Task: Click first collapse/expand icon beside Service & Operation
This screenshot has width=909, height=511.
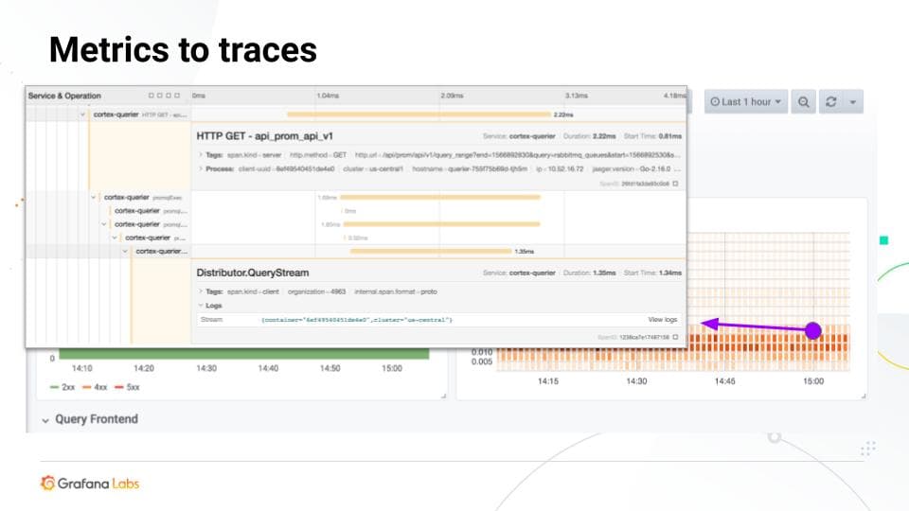Action: [151, 96]
